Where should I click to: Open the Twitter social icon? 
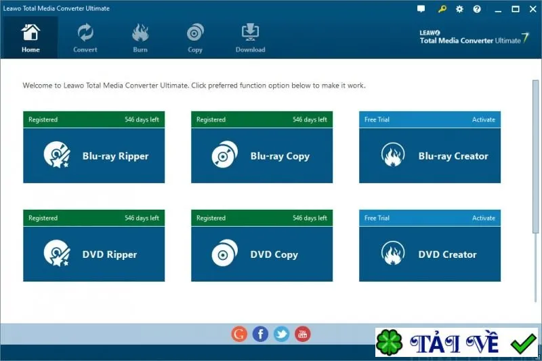[x=281, y=334]
